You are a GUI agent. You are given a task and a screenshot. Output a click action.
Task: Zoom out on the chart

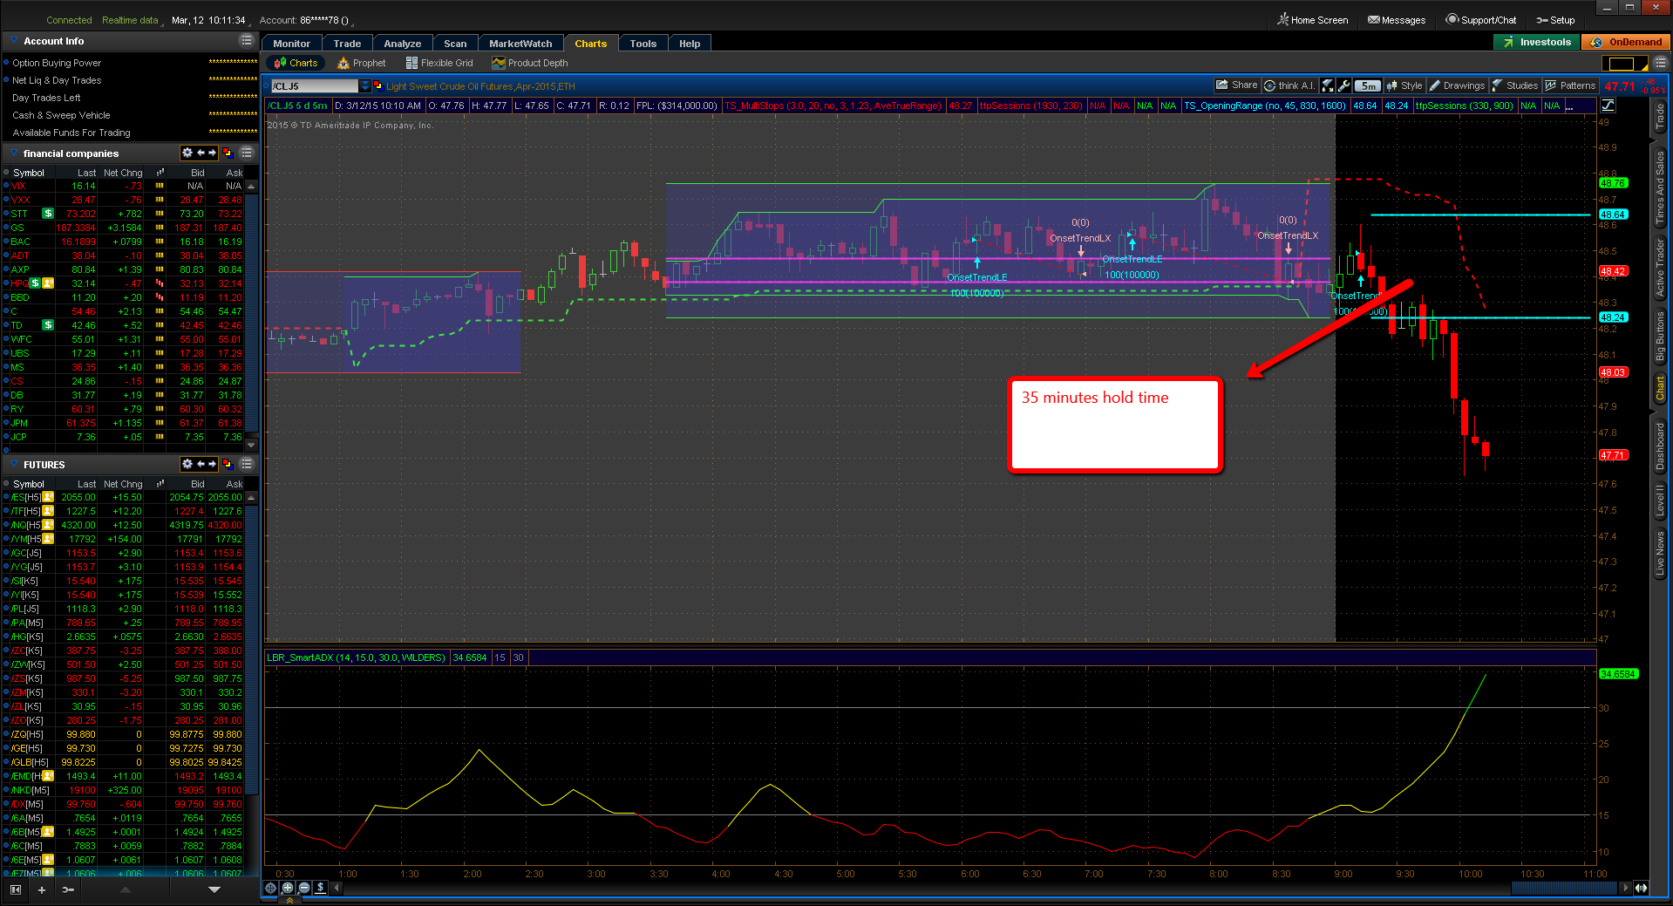click(304, 888)
